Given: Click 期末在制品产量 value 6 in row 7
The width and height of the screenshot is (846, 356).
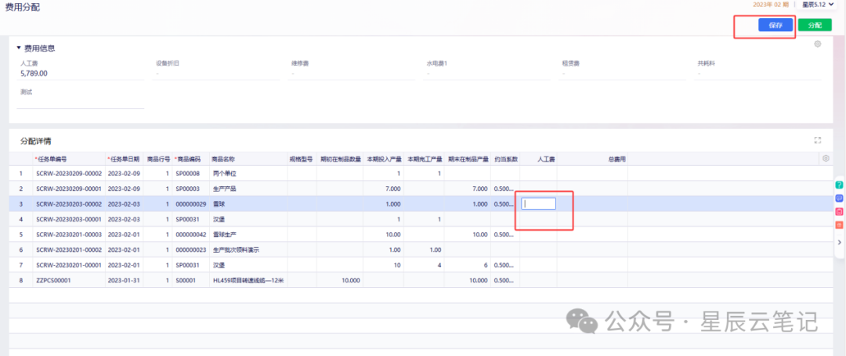Looking at the screenshot, I should [x=486, y=265].
